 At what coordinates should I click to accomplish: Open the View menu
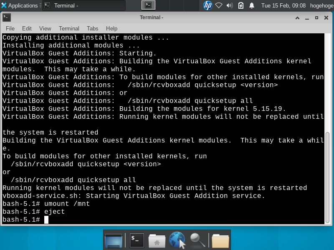click(x=45, y=28)
